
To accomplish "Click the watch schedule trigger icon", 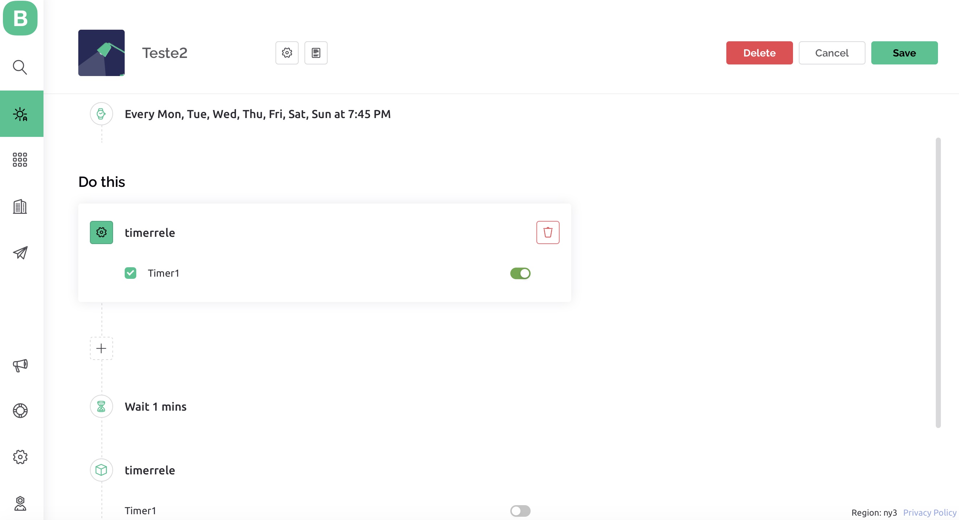I will click(x=101, y=114).
